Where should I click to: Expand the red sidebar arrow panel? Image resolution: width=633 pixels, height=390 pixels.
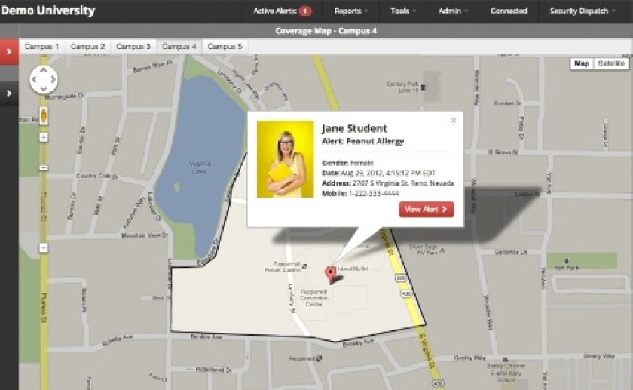(9, 51)
